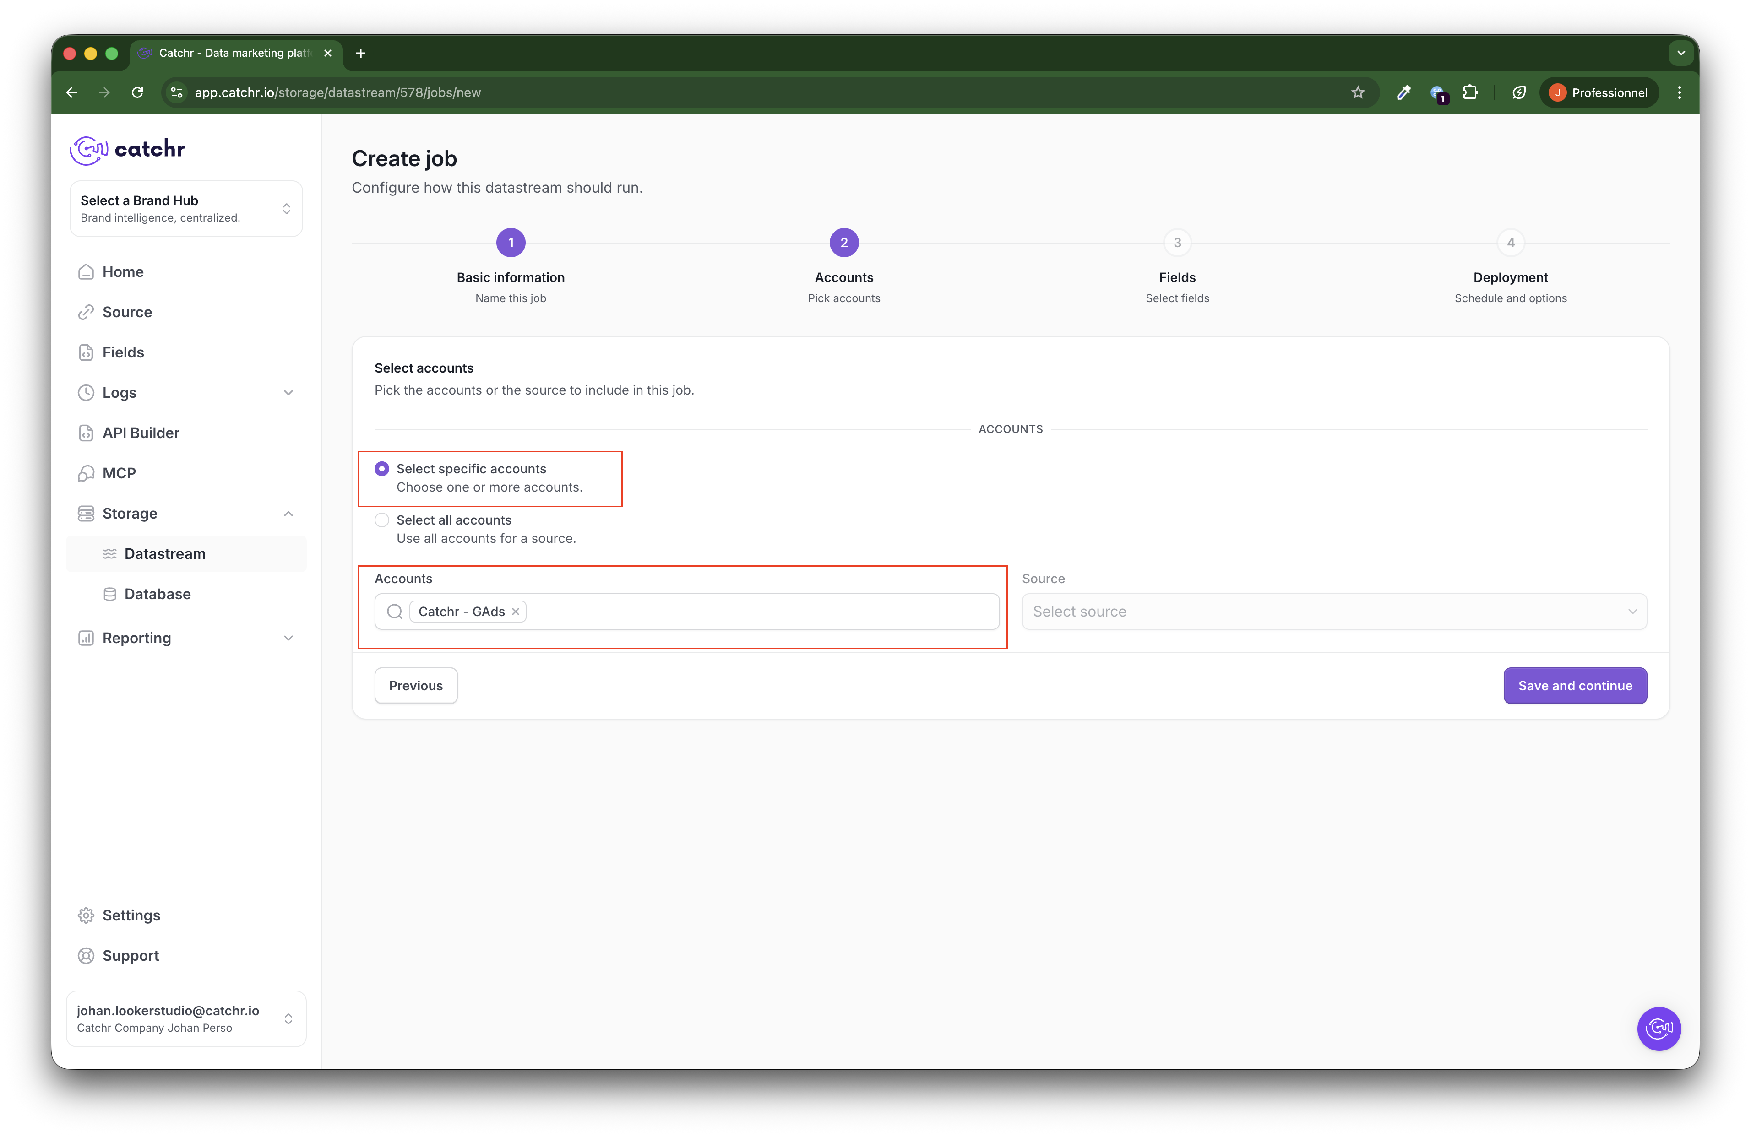Go to Datastream in sidebar
Image resolution: width=1751 pixels, height=1137 pixels.
[x=165, y=554]
